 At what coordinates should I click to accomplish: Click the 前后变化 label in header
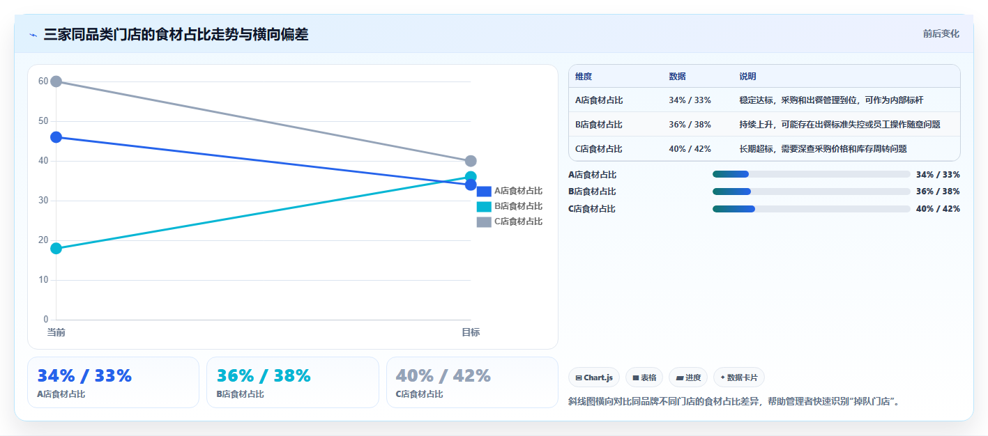coord(941,33)
